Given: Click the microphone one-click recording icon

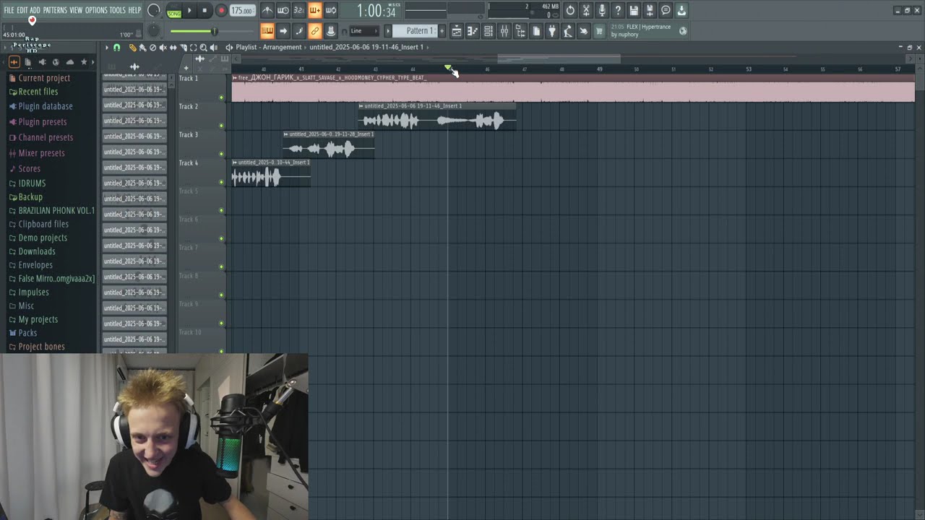Looking at the screenshot, I should tap(602, 10).
